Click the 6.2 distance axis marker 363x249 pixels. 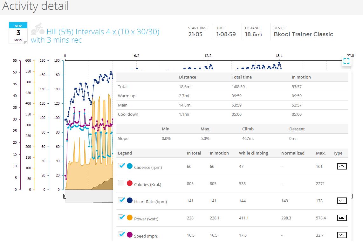(137, 56)
